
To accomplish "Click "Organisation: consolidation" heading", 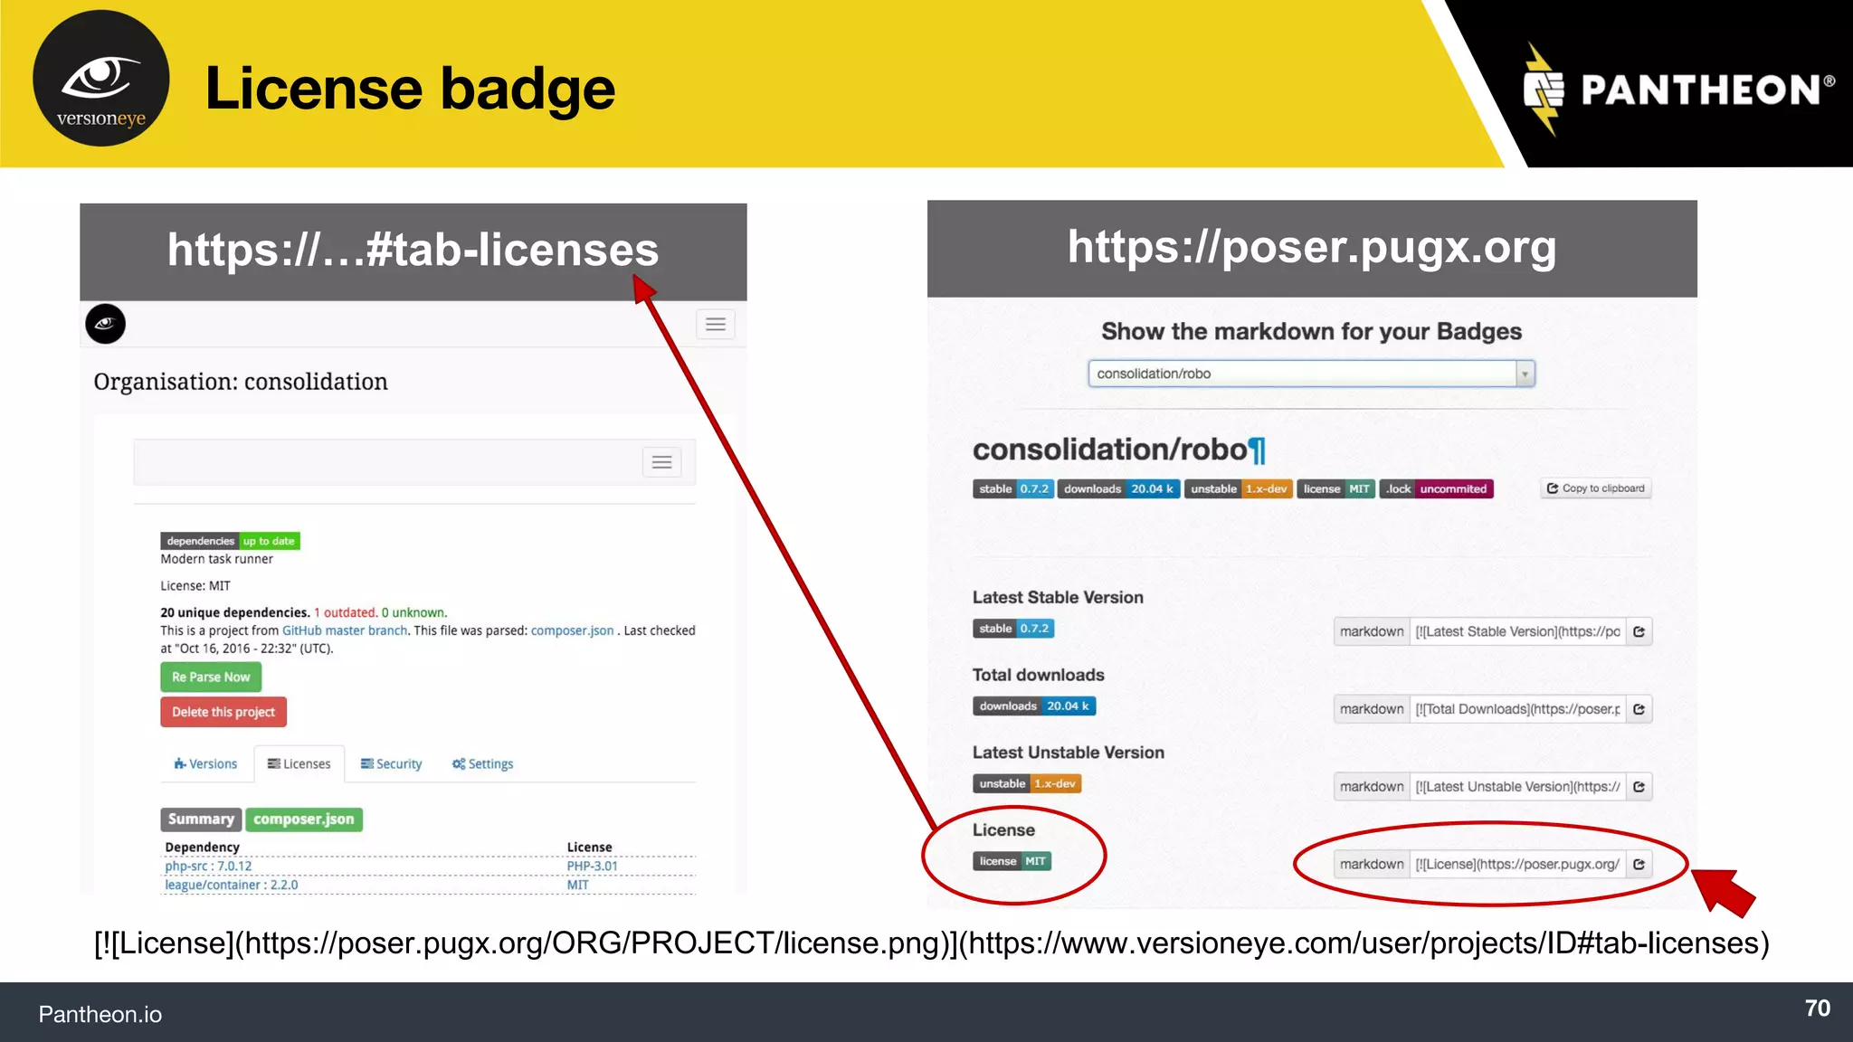I will (241, 383).
